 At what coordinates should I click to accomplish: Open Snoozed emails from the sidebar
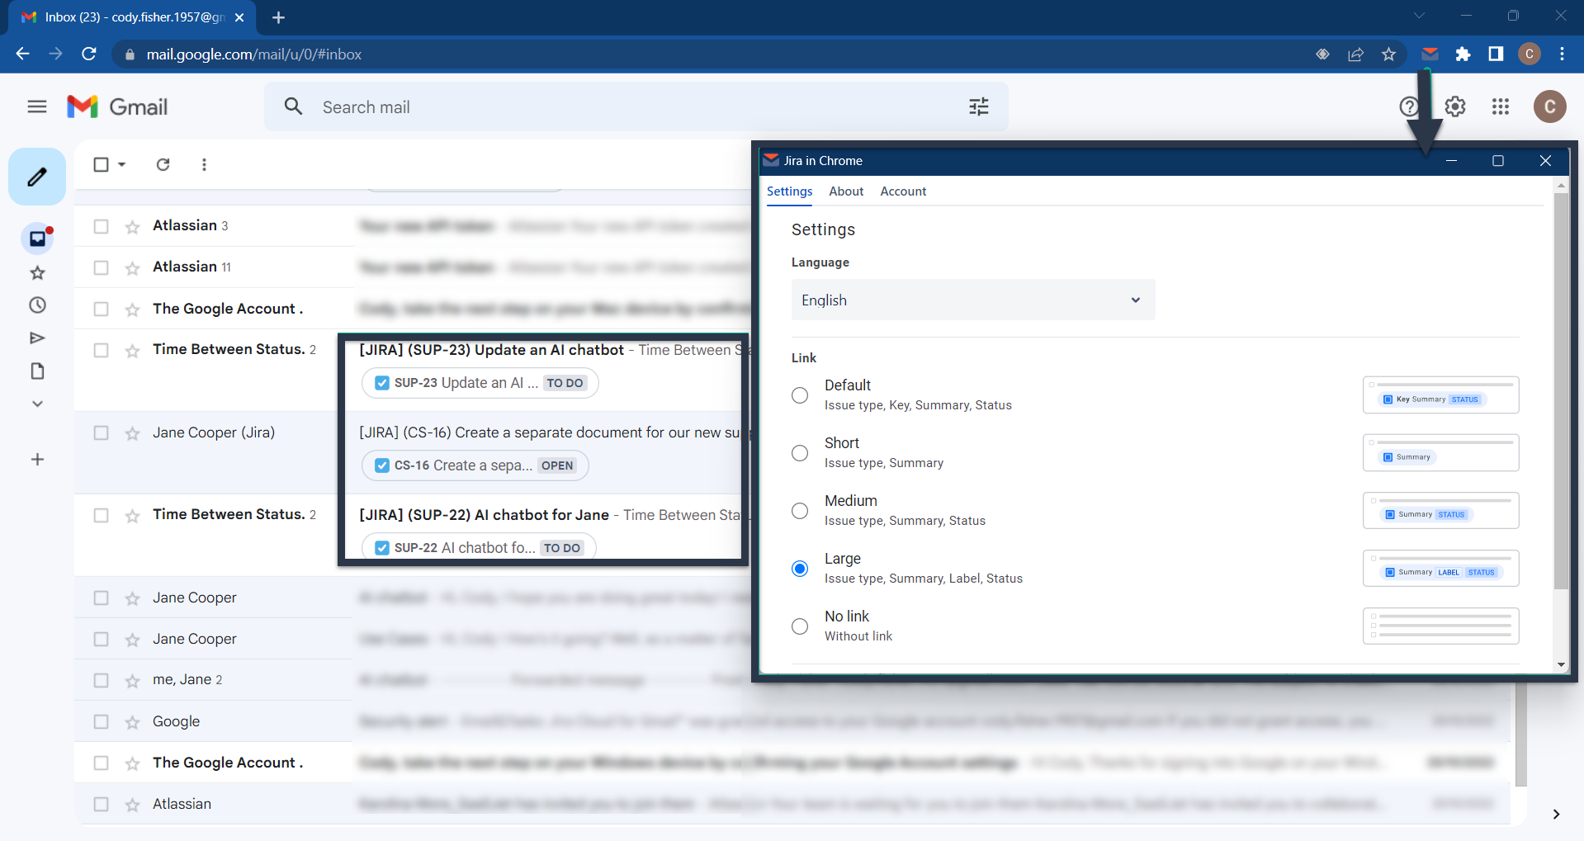coord(36,305)
